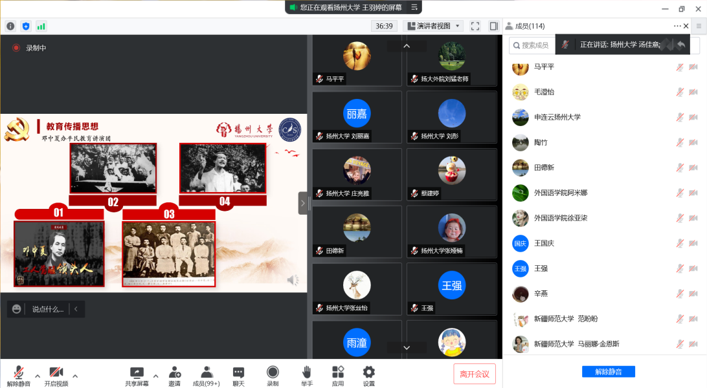Collapse the video gallery using side arrow
Viewport: 707px width, 388px height.
(302, 203)
